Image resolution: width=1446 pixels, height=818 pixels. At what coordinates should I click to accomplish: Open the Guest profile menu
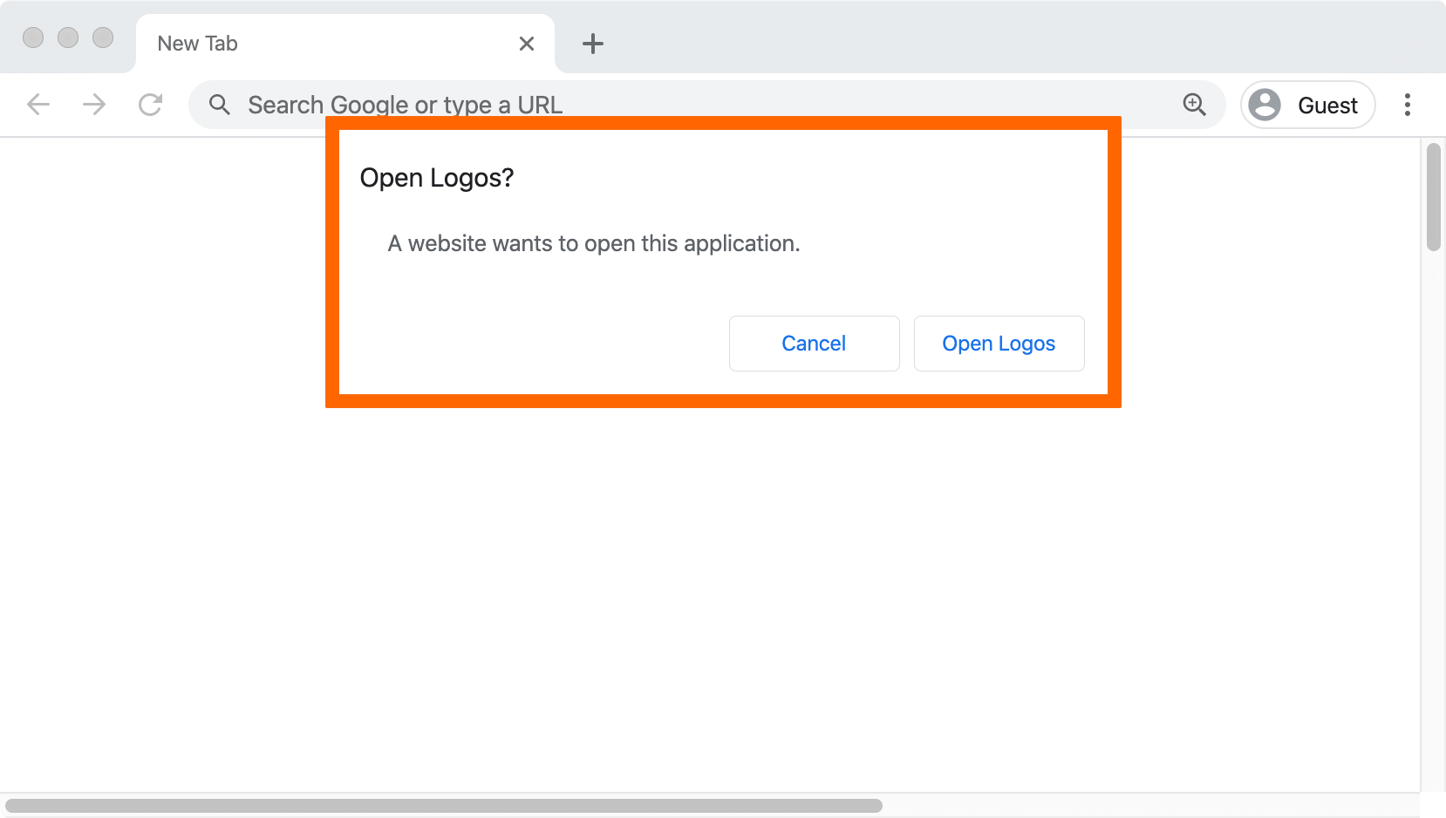click(x=1307, y=106)
